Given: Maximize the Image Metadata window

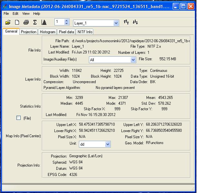Looking at the screenshot, I should pos(183,6).
